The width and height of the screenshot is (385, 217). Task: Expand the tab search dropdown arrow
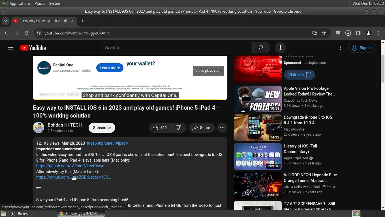[5, 21]
